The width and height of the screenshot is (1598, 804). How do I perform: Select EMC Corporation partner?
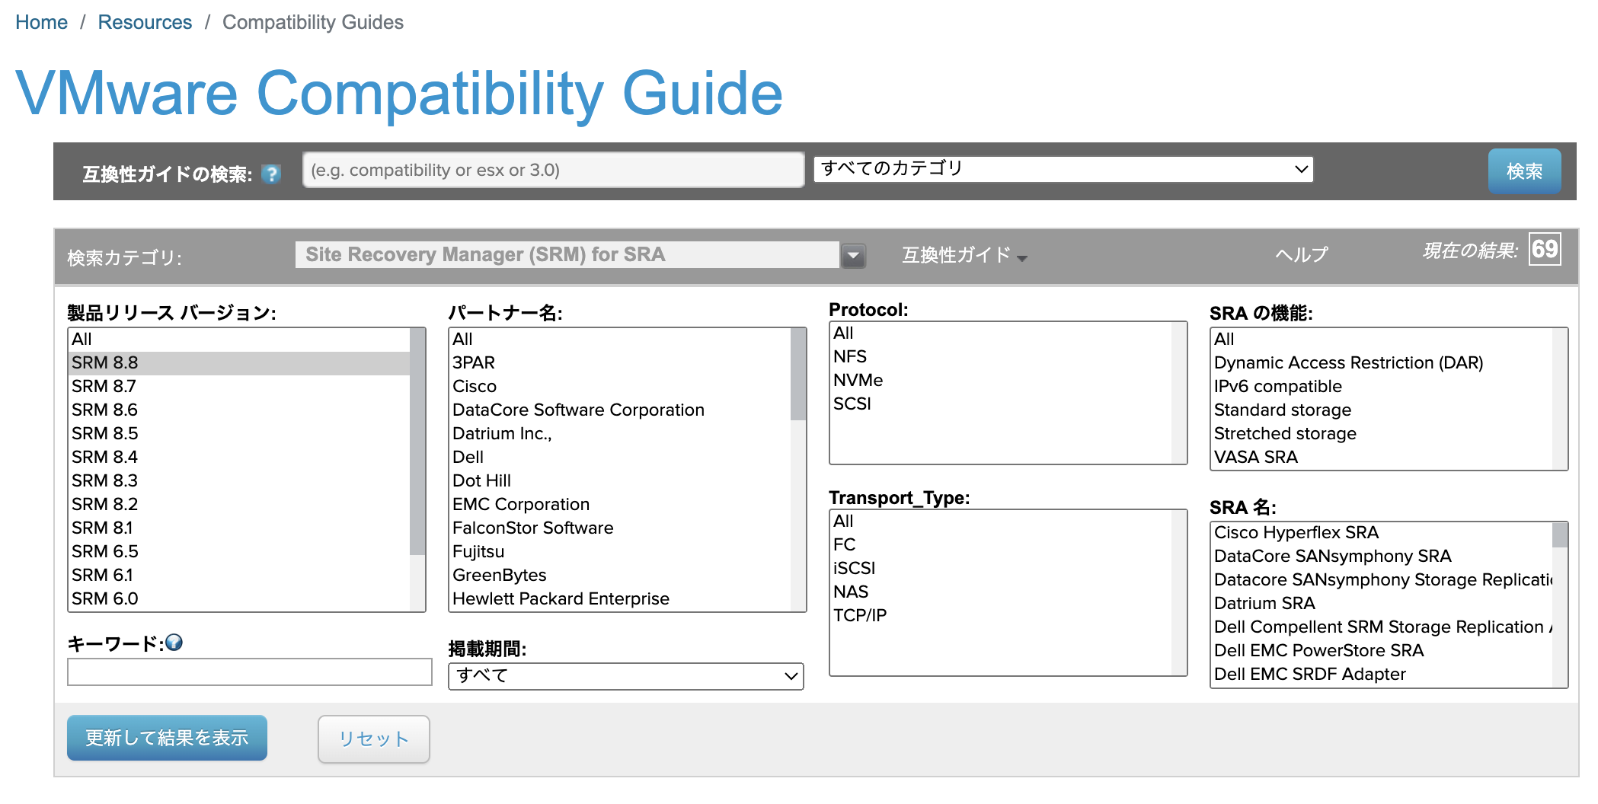pos(620,504)
